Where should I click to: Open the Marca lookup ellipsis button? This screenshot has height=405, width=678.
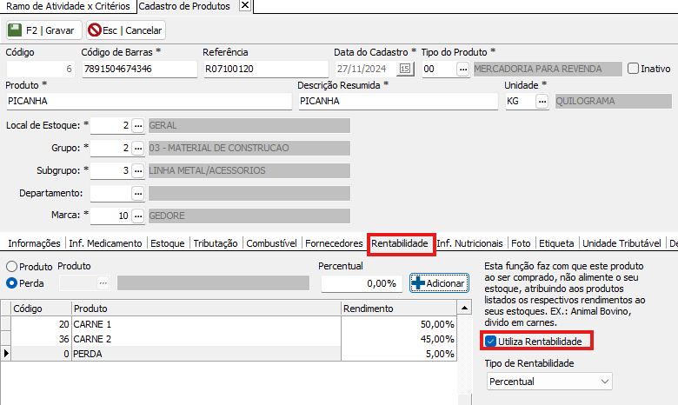pyautogui.click(x=137, y=216)
